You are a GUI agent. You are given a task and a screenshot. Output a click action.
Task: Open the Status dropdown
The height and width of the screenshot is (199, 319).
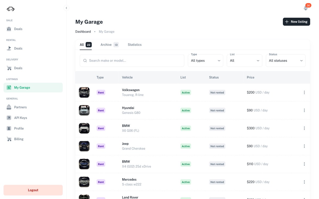tap(286, 60)
